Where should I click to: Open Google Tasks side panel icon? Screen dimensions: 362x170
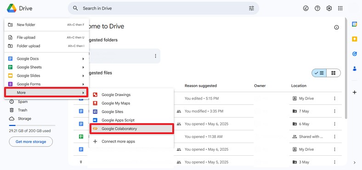click(x=354, y=54)
